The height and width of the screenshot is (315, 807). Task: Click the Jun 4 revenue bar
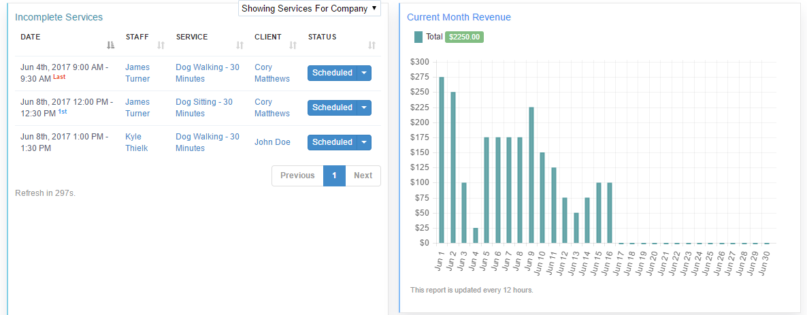pos(476,235)
